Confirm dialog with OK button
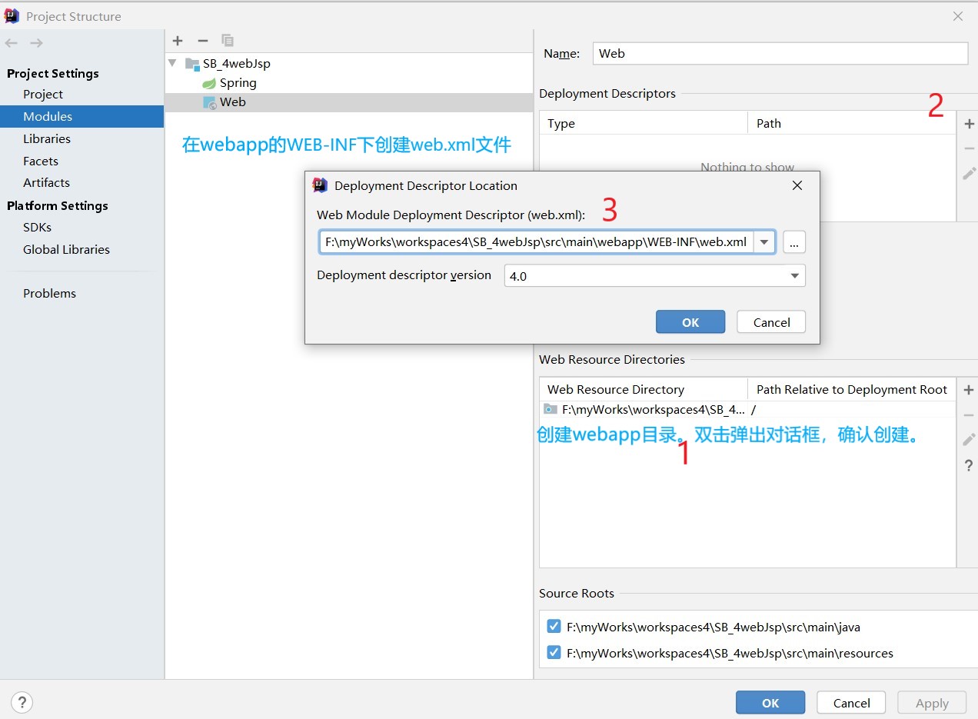 pos(690,322)
